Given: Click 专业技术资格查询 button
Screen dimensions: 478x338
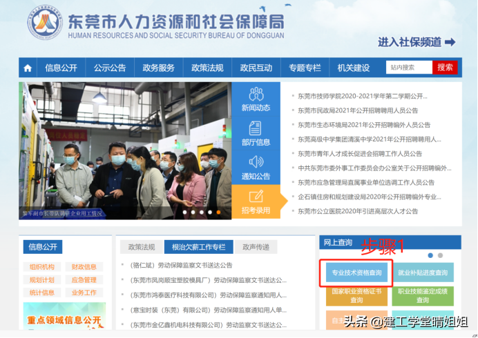Looking at the screenshot, I should 356,273.
